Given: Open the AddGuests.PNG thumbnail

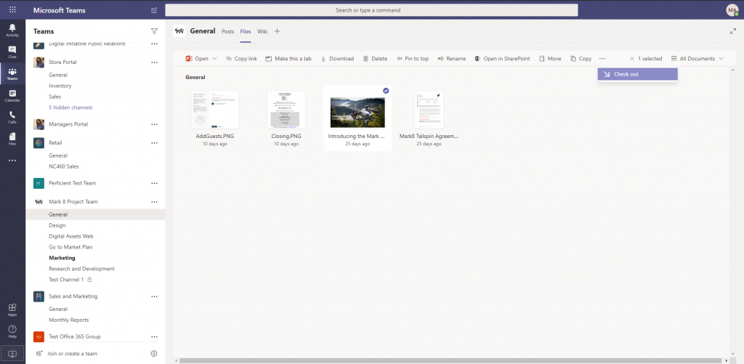Looking at the screenshot, I should click(215, 110).
